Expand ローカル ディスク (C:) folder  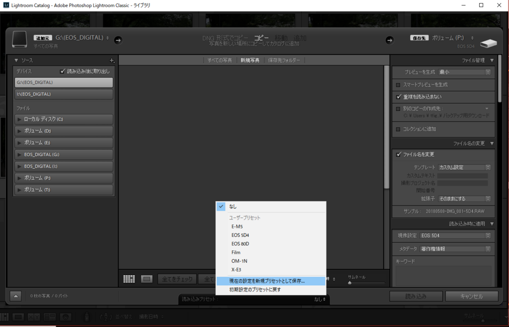19,119
